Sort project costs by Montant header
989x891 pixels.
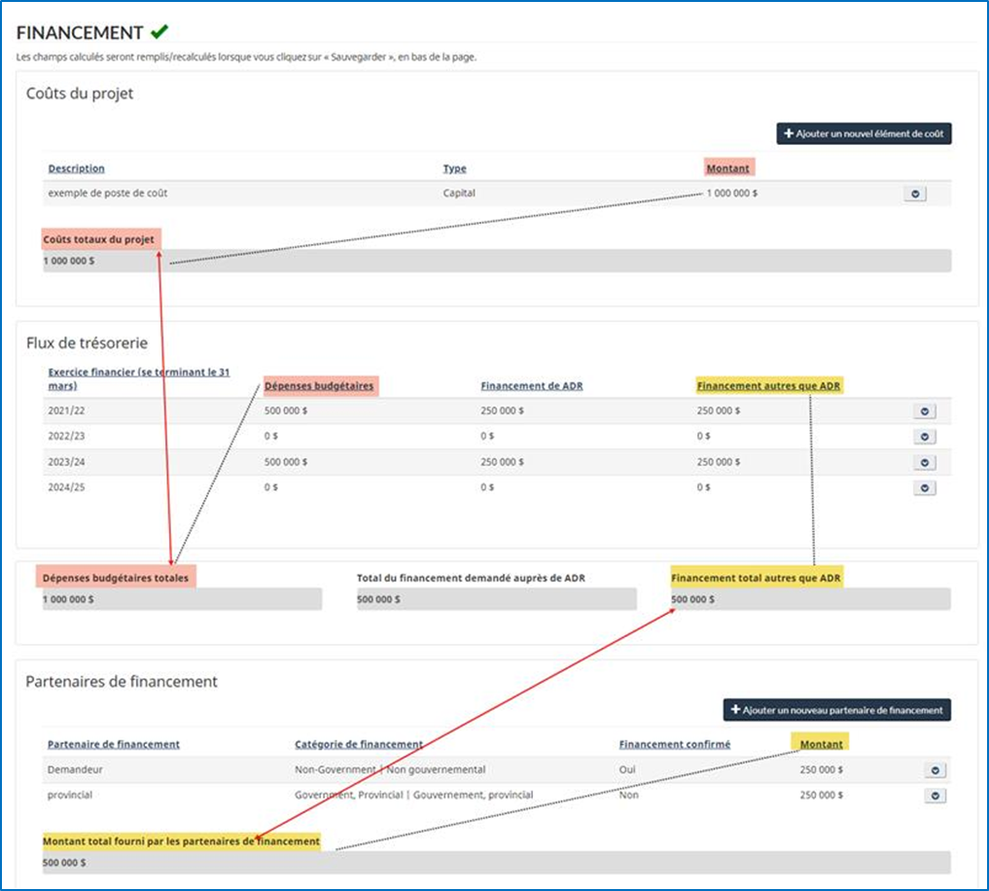point(727,168)
